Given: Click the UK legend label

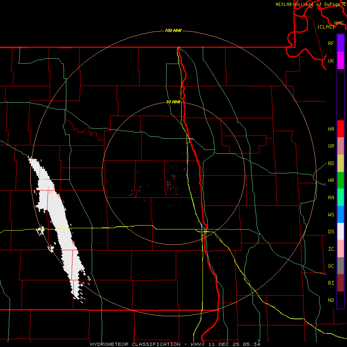Looking at the screenshot, I should [x=331, y=61].
